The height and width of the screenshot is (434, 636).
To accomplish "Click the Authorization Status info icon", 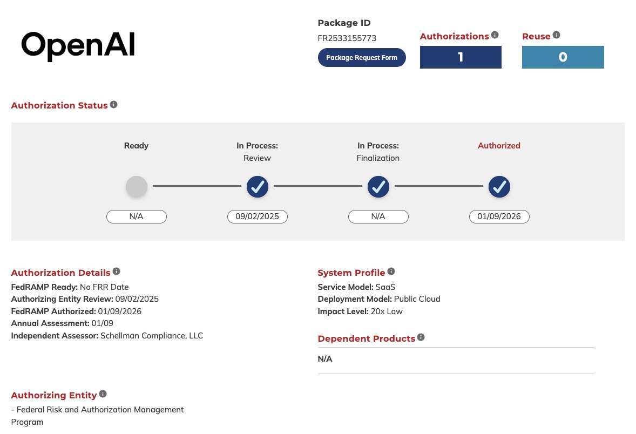I will click(x=114, y=105).
